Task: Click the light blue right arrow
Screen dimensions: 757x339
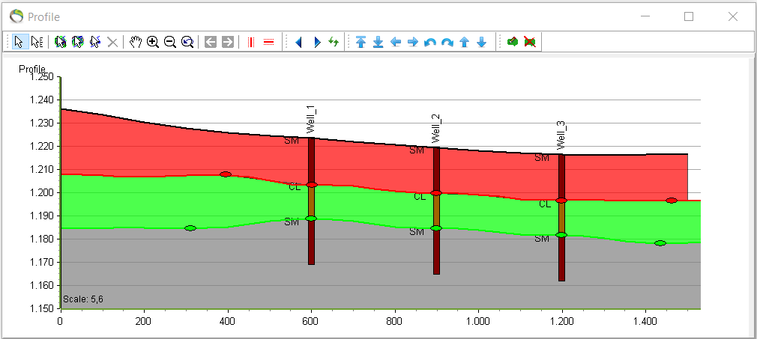Action: (413, 42)
